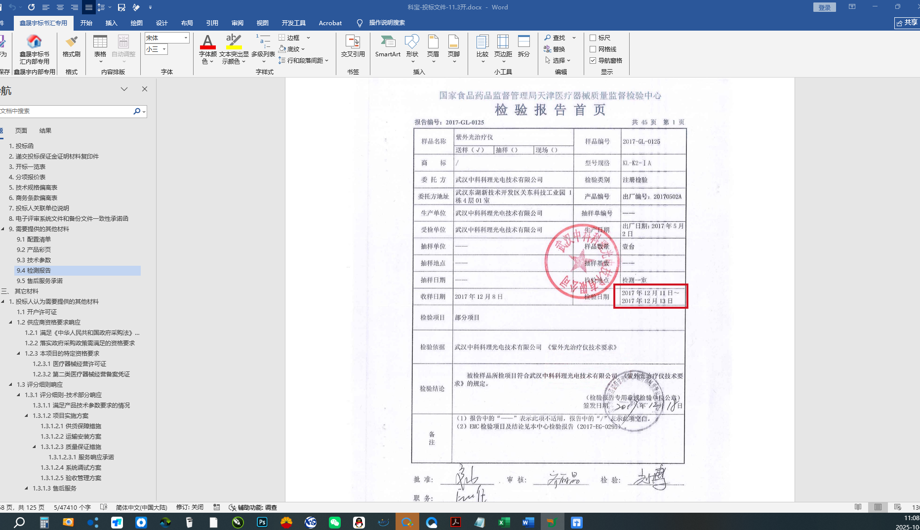Click the 字体颜色 red letter A icon

tap(208, 42)
